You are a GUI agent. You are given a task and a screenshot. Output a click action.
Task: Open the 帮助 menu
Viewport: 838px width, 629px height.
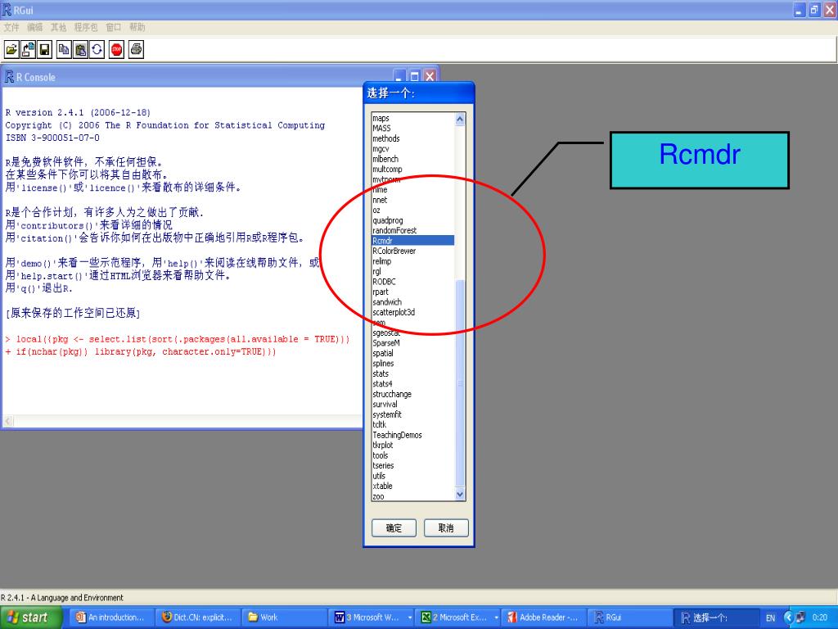[137, 27]
